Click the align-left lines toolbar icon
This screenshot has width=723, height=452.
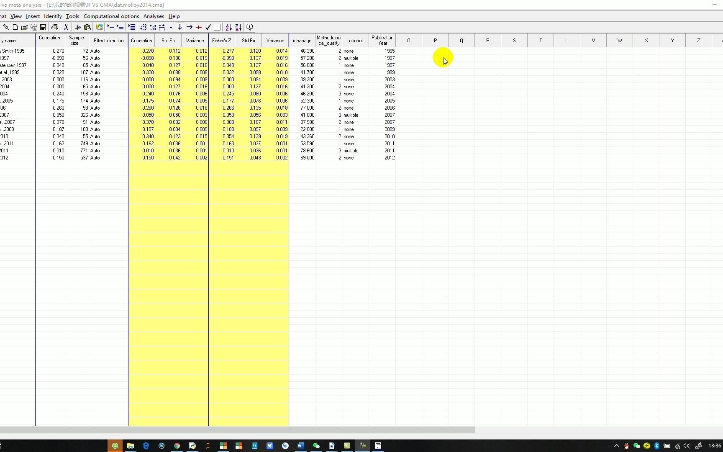[x=132, y=27]
